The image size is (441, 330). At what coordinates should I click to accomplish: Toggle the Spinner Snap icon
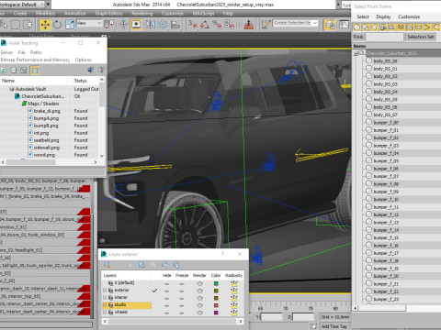[x=230, y=25]
